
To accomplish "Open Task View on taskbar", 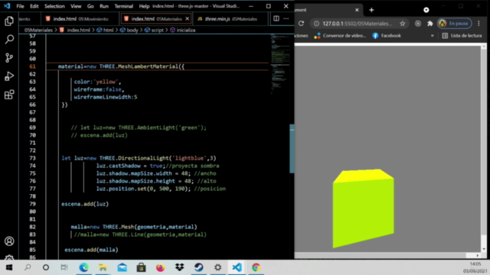I will 64,267.
